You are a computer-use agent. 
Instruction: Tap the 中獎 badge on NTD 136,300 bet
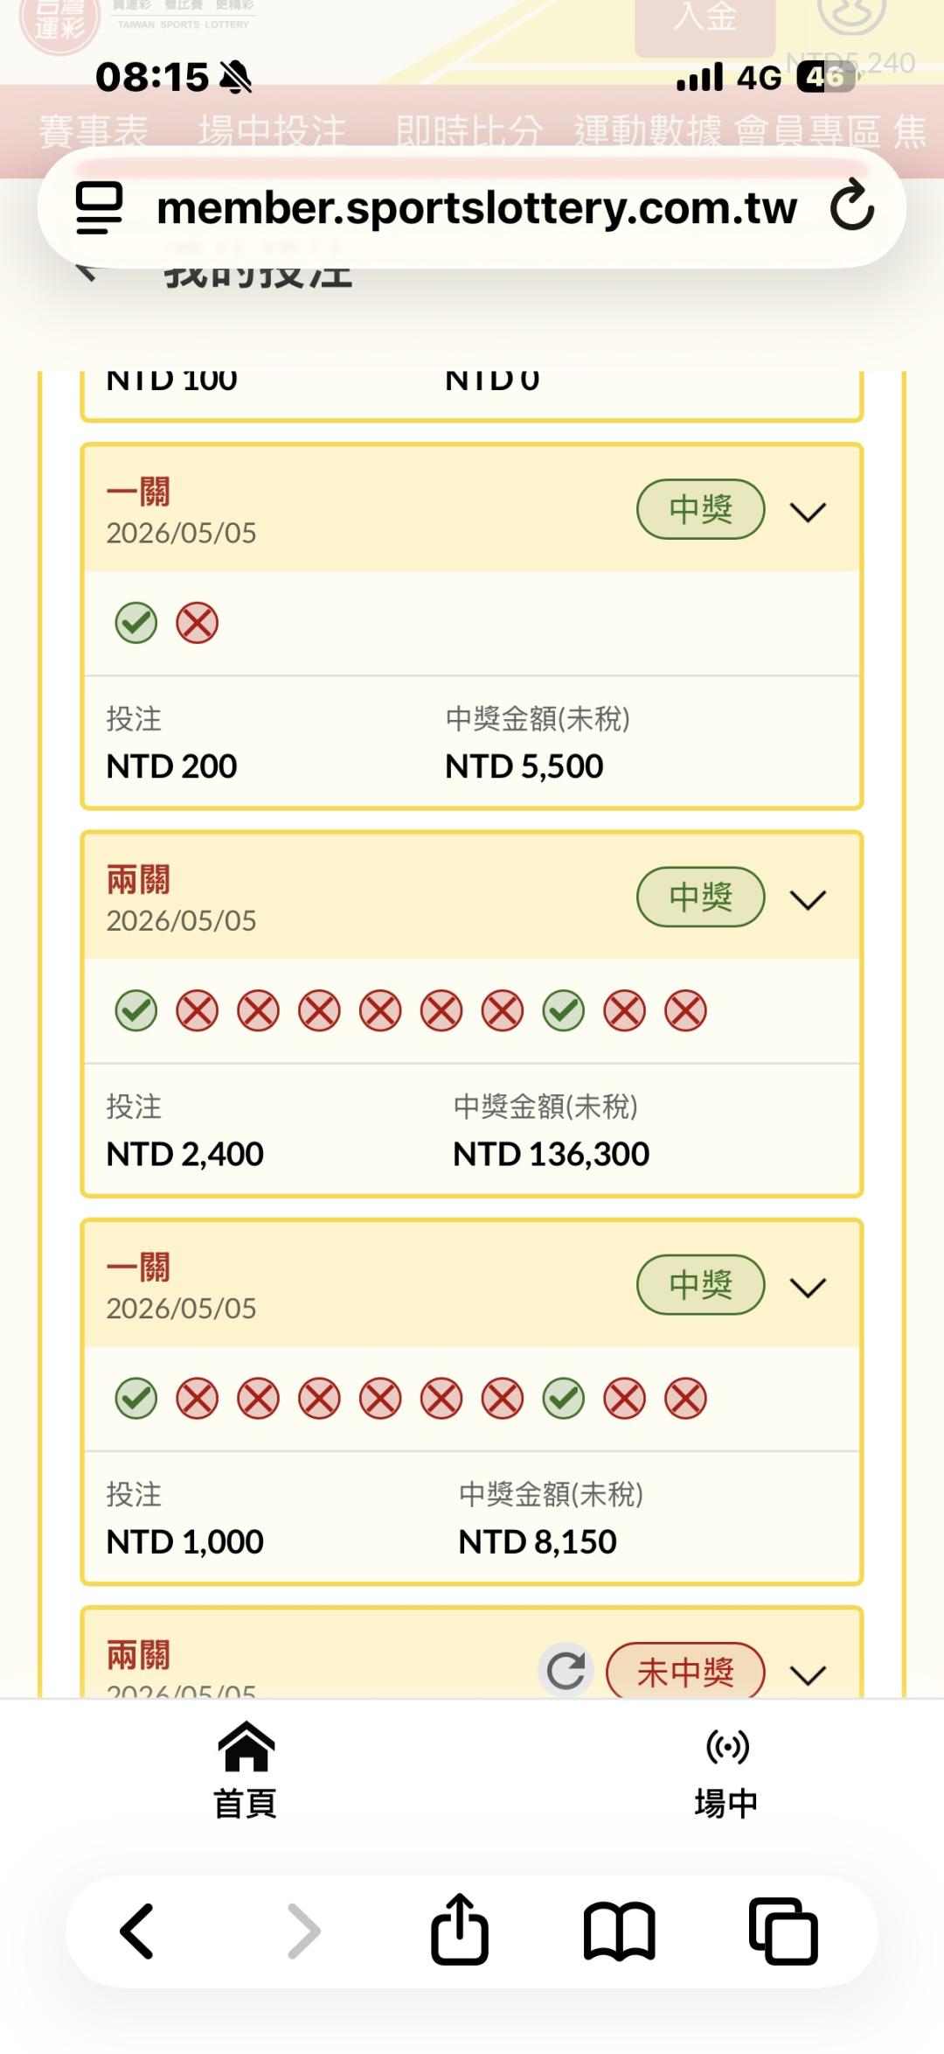point(701,897)
